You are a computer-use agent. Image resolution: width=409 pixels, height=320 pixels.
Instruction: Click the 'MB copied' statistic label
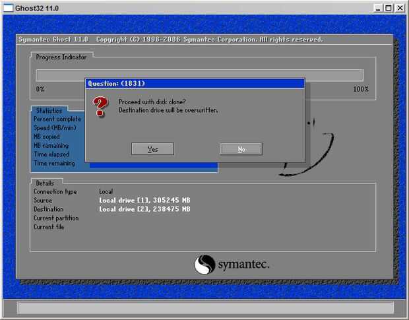[47, 137]
